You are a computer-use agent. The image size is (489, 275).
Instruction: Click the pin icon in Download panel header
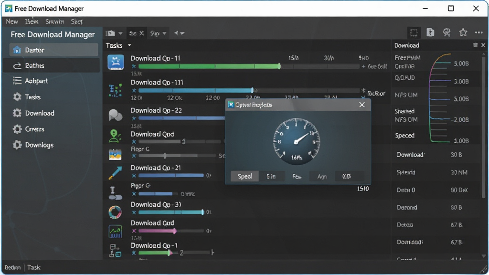click(475, 45)
